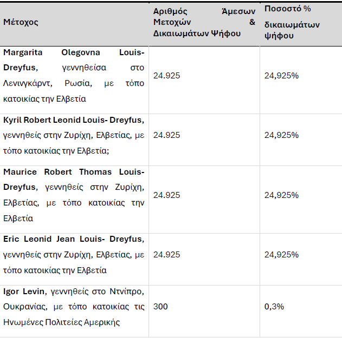Image resolution: width=342 pixels, height=338 pixels.
Task: Click the text "Ηνωμένες Πολιτείες Αμερικής"
Action: click(x=61, y=322)
